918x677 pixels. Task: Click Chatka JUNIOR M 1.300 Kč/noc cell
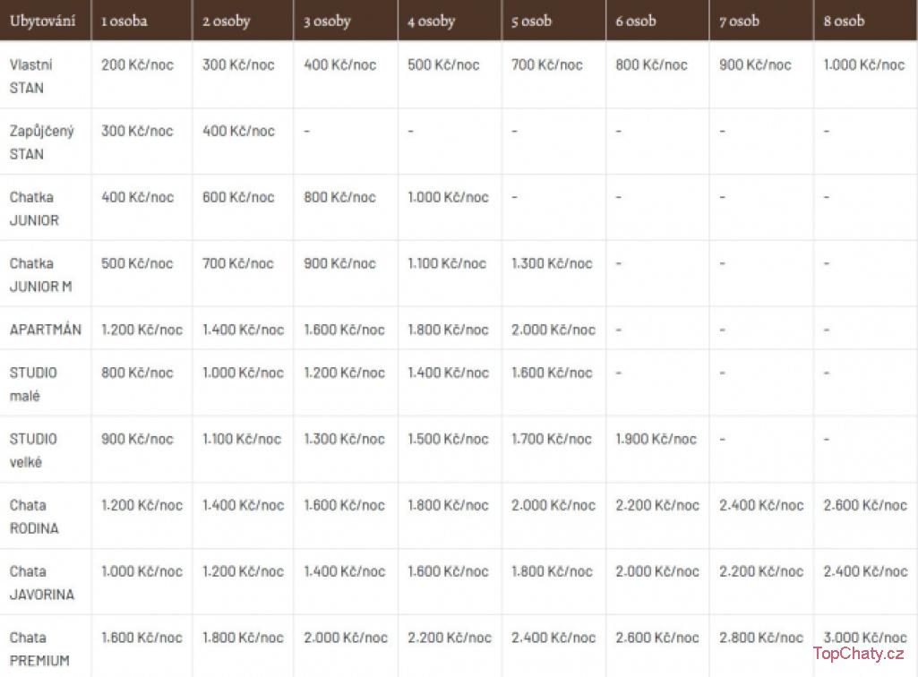pos(552,263)
